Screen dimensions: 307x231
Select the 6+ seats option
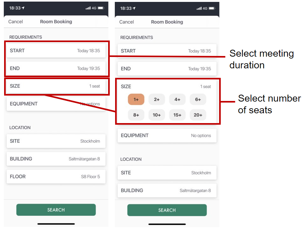198,99
